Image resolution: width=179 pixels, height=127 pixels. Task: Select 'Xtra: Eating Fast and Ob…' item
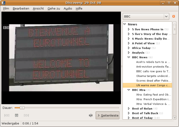147,95
